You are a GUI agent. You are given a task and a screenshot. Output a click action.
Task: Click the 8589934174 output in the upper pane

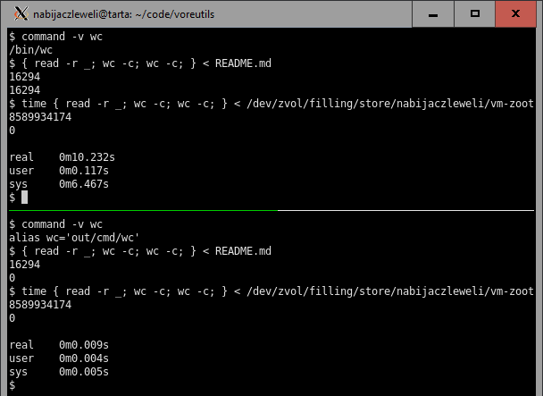[40, 117]
